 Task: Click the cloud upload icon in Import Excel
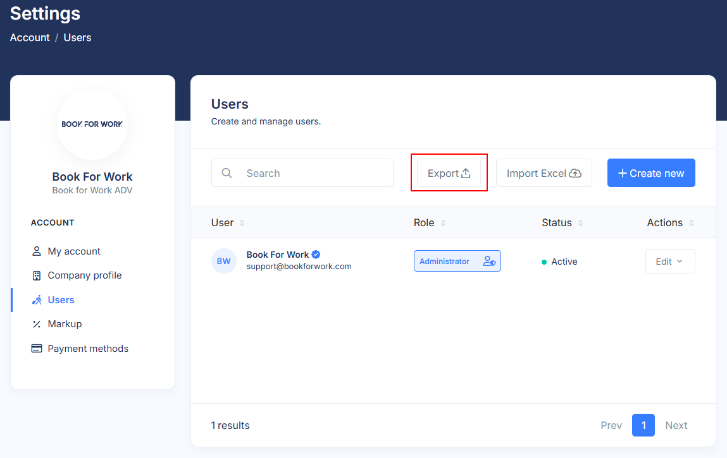(x=575, y=172)
